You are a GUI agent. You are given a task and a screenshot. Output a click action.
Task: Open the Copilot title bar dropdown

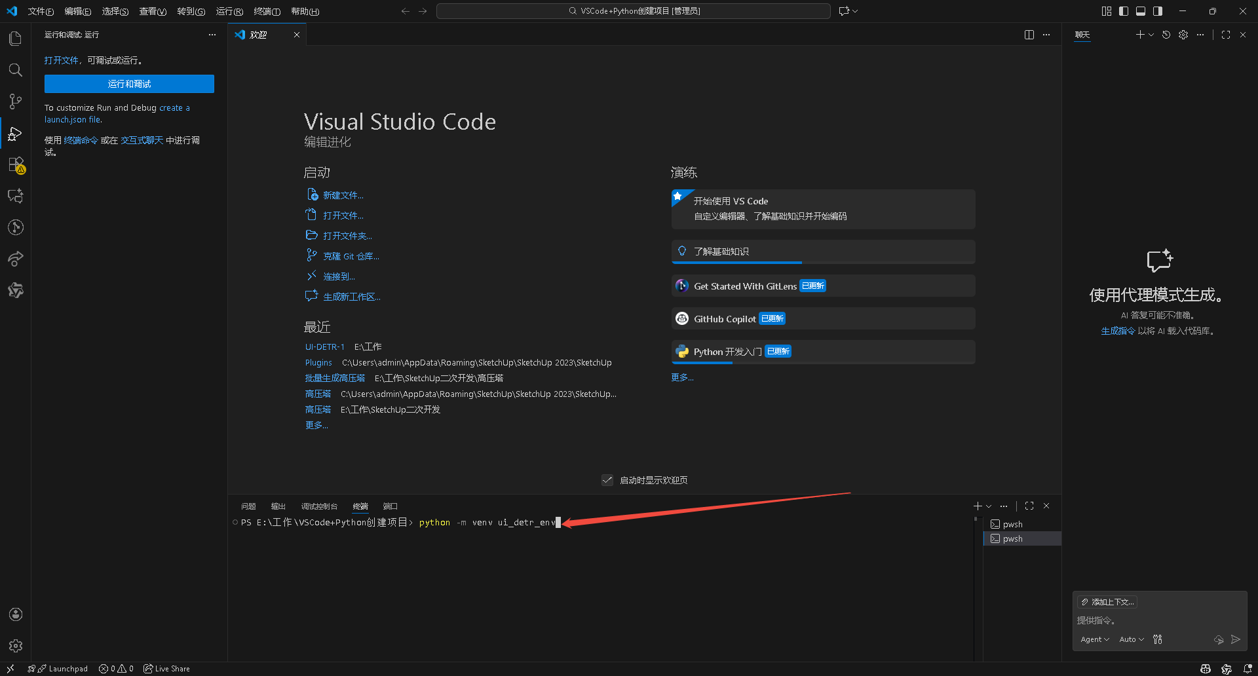(x=855, y=11)
